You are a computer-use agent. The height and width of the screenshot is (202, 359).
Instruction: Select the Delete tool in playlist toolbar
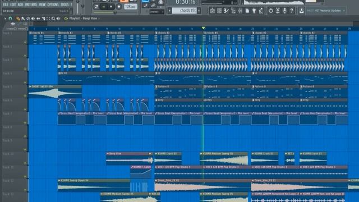coord(28,19)
